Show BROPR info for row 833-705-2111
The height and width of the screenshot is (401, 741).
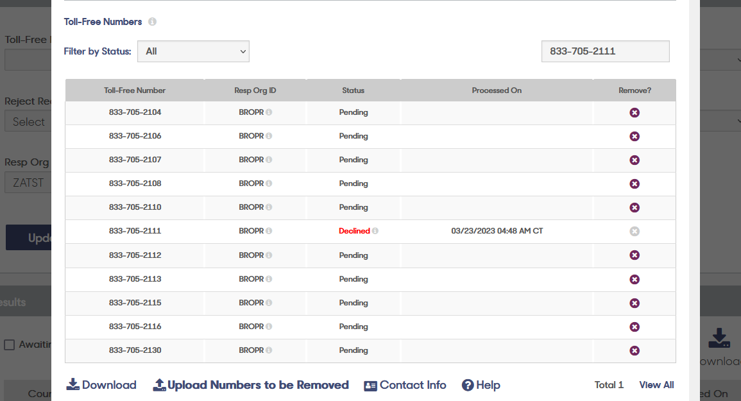(269, 231)
